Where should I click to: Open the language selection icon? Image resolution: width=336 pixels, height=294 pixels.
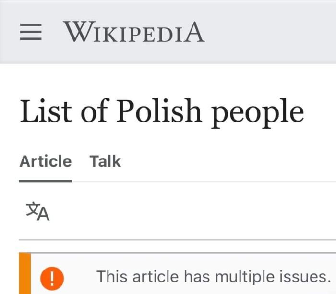pyautogui.click(x=38, y=211)
